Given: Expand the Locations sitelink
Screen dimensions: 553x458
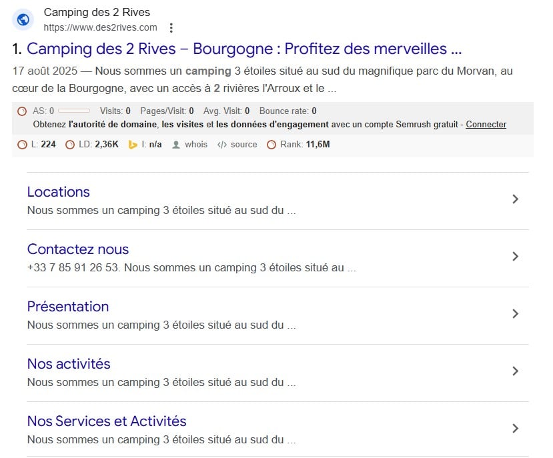Looking at the screenshot, I should click(x=514, y=199).
